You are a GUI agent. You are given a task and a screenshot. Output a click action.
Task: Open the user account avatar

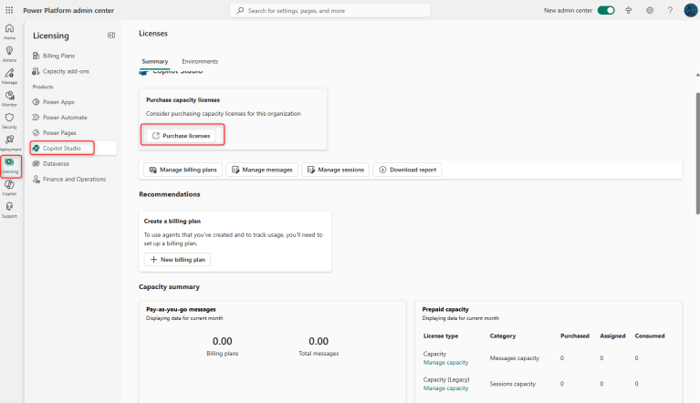[x=691, y=10]
